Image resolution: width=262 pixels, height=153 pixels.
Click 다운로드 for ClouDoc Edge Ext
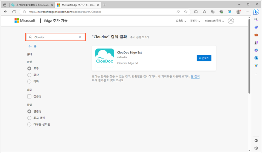pos(204,58)
